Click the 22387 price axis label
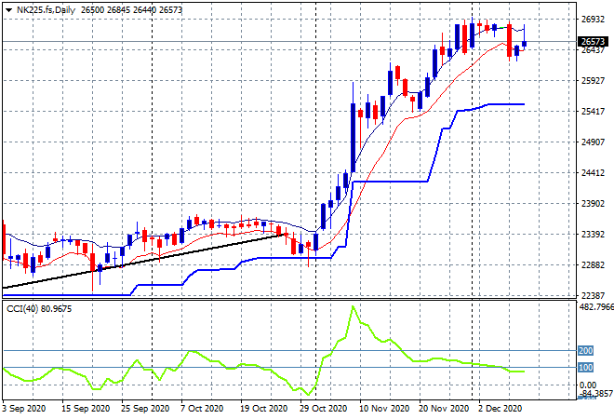Image resolution: width=614 pixels, height=419 pixels. coord(593,295)
